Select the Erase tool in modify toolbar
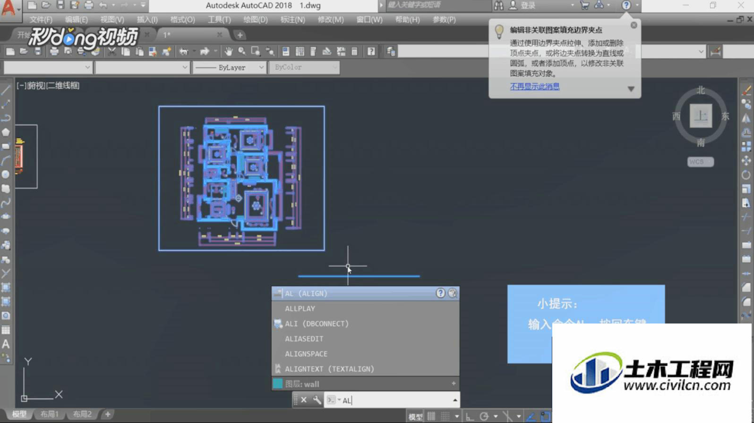 (746, 90)
